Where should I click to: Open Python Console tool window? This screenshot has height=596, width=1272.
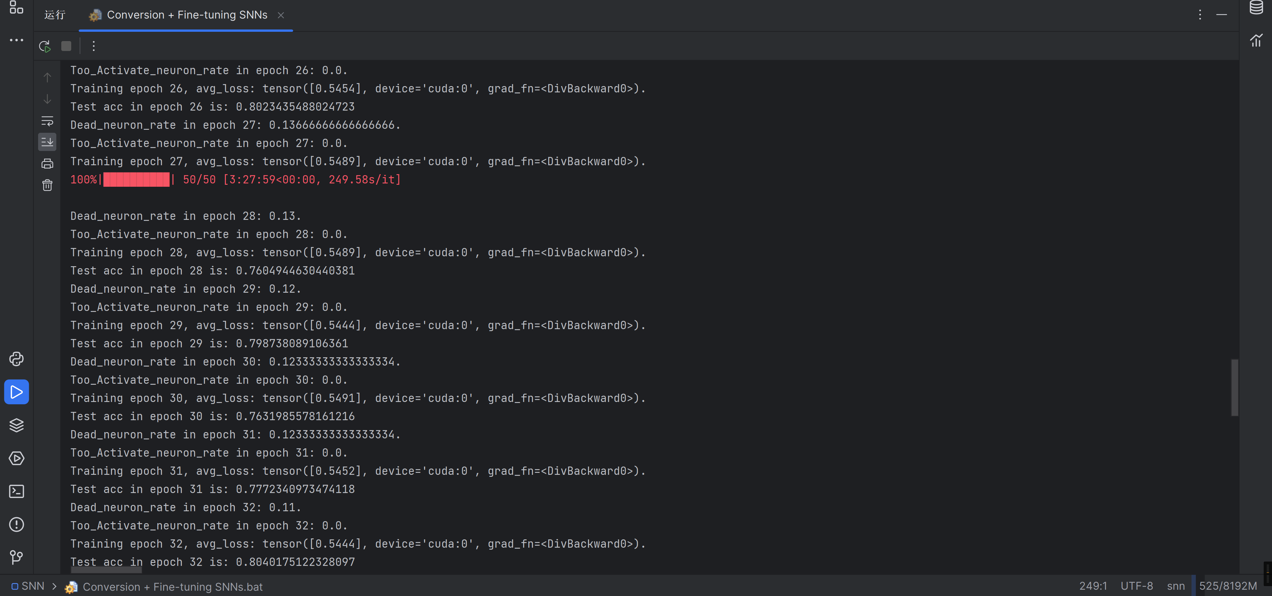(x=16, y=359)
